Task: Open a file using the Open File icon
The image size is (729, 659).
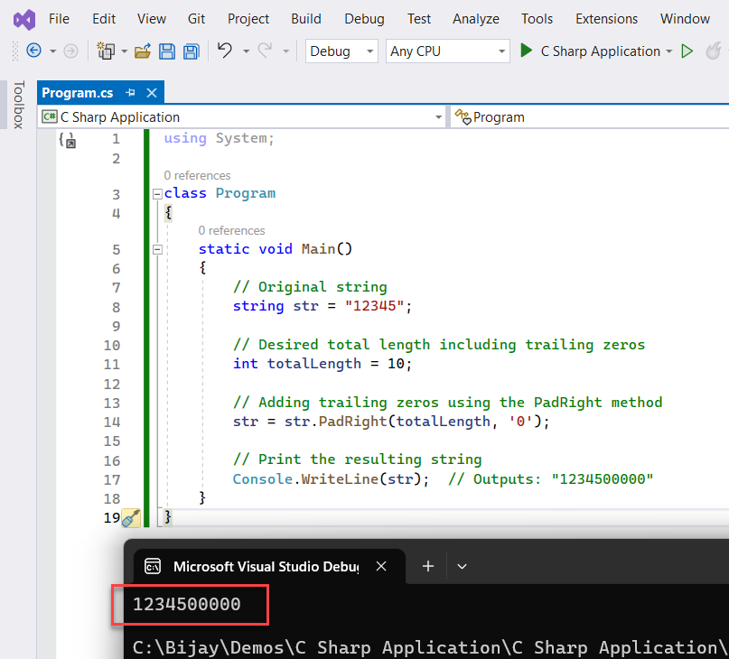Action: [142, 51]
